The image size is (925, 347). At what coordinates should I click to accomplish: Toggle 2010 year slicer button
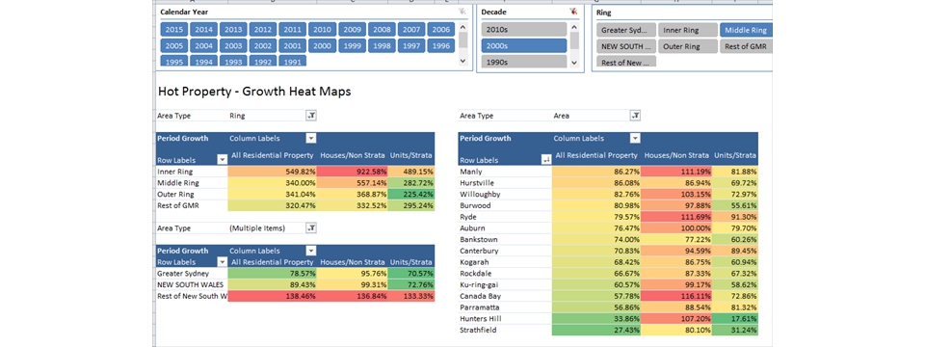(322, 30)
